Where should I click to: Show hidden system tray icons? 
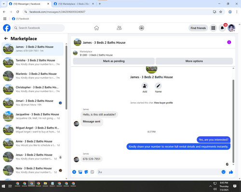(210, 186)
